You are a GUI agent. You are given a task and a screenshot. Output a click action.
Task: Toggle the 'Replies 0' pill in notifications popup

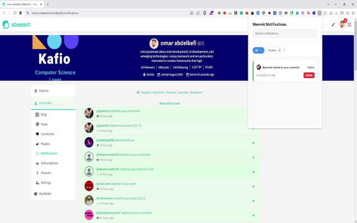point(275,50)
